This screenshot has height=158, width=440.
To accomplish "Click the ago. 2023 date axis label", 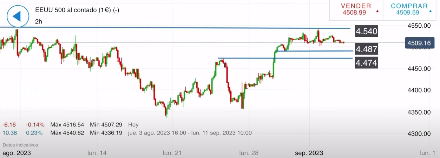I will (x=17, y=153).
